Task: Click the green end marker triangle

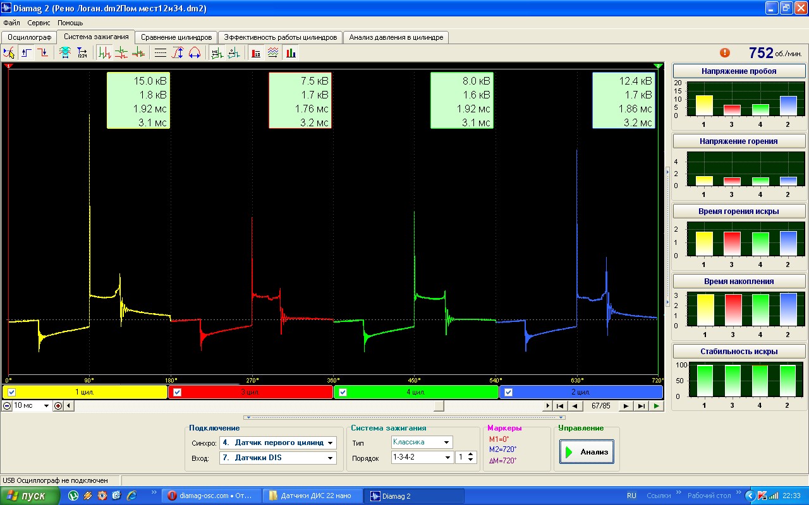Action: 658,66
